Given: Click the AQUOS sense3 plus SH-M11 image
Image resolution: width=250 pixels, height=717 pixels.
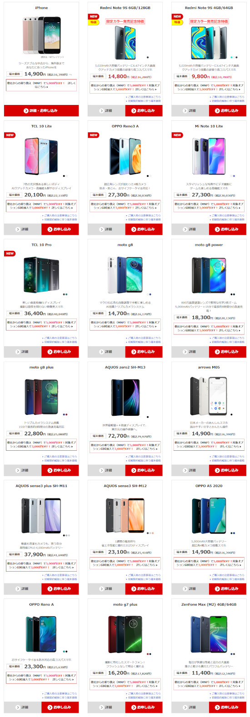Looking at the screenshot, I should click(x=41, y=515).
